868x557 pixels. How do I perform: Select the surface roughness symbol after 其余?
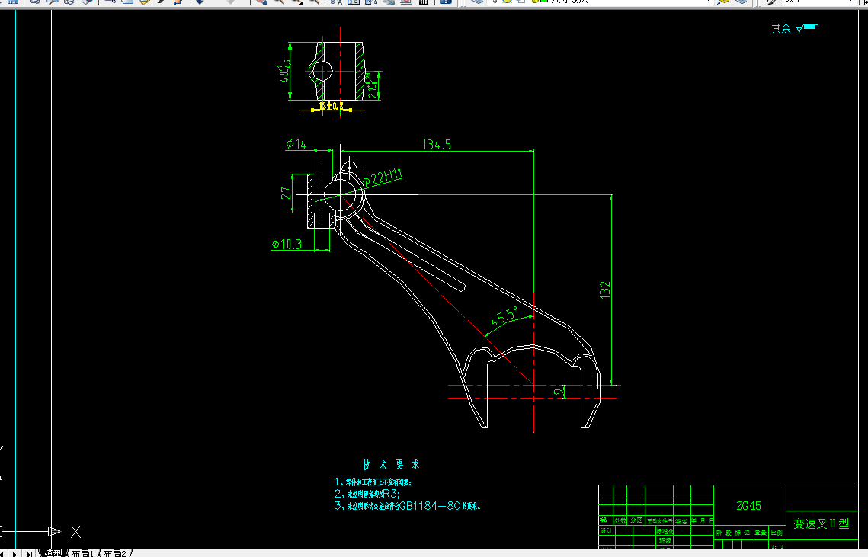(806, 27)
